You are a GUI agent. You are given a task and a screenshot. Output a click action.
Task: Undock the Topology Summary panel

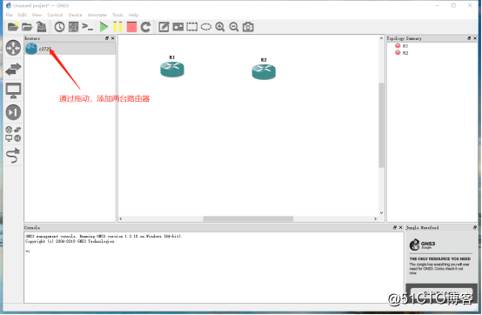pyautogui.click(x=469, y=38)
